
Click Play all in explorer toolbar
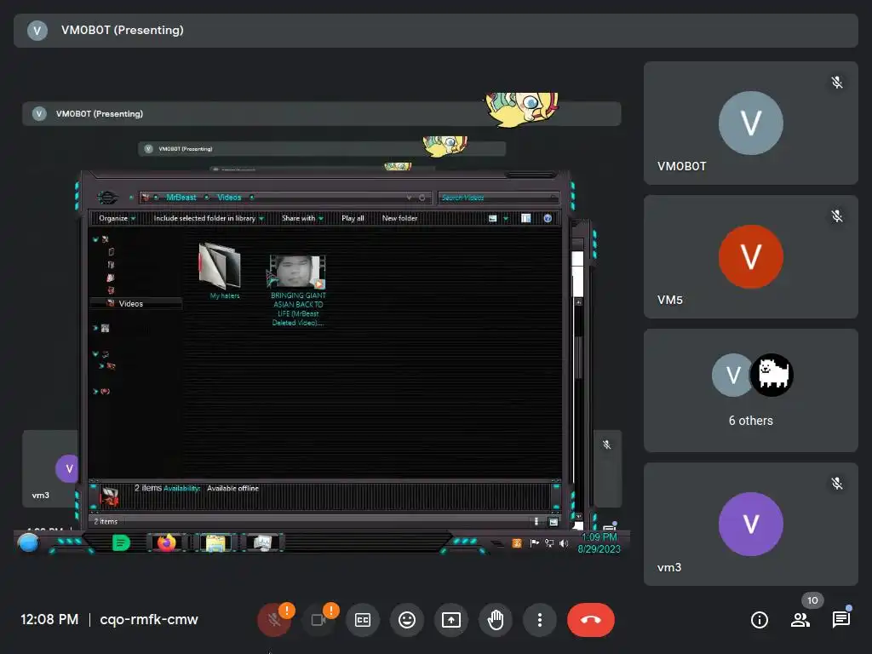353,218
